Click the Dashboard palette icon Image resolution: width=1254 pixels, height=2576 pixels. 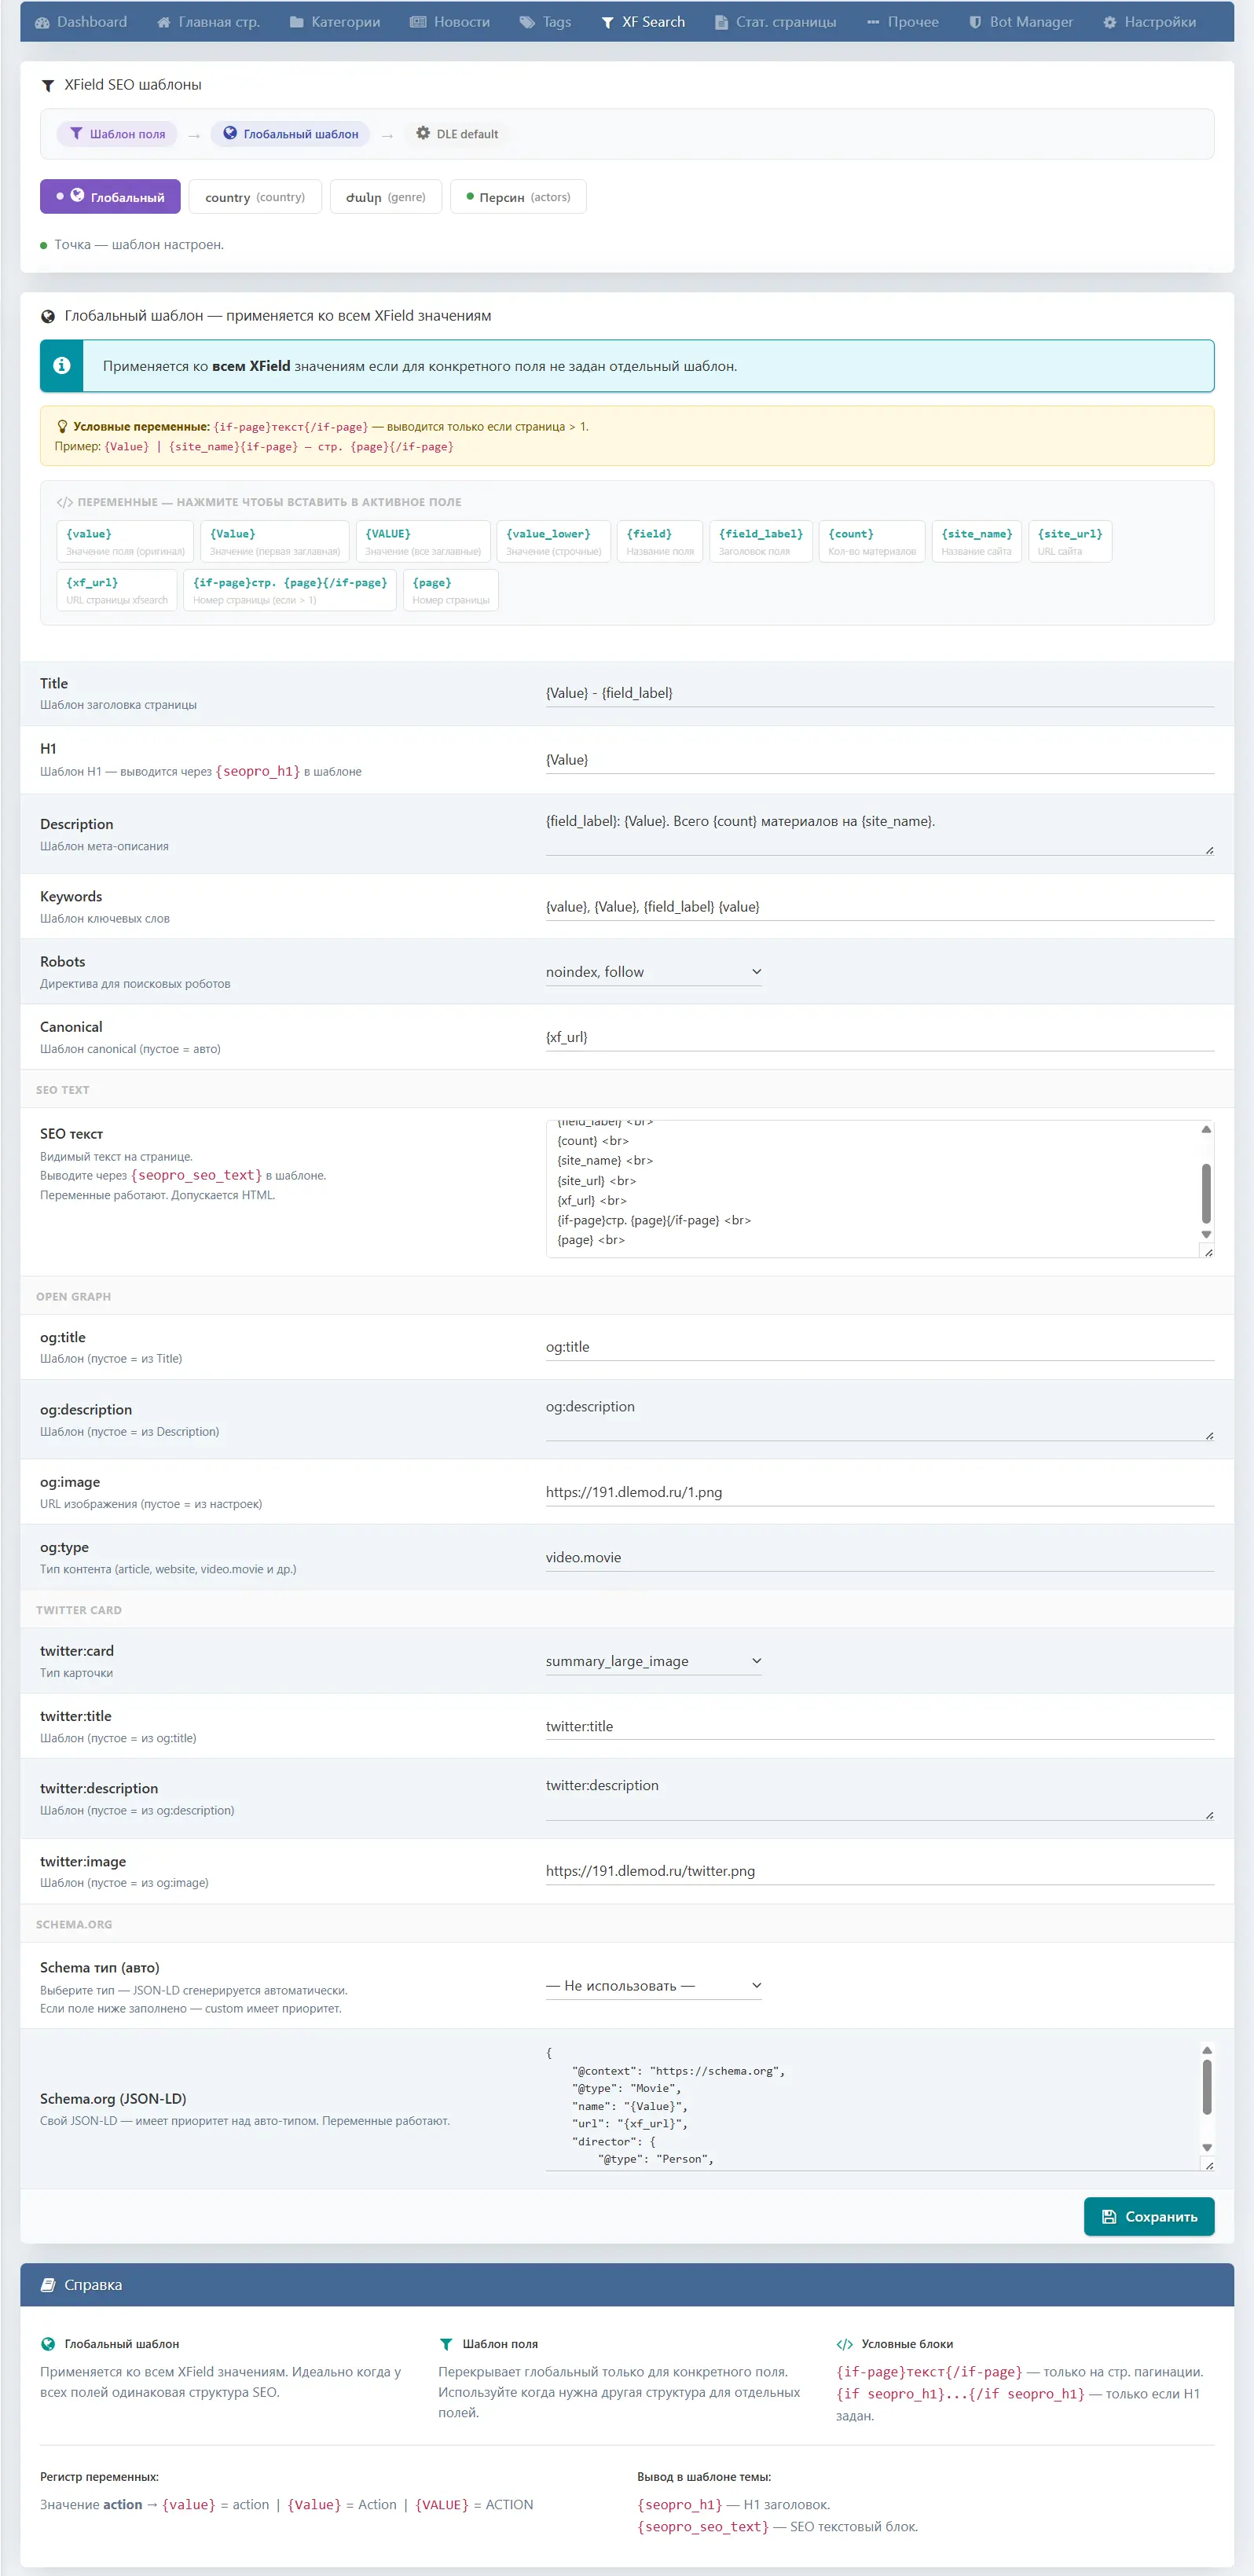click(x=42, y=22)
